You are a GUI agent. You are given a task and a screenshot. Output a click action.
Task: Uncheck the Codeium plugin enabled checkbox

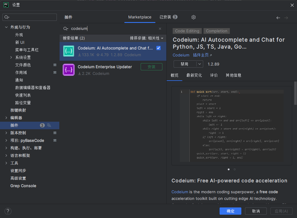pyautogui.click(x=158, y=48)
